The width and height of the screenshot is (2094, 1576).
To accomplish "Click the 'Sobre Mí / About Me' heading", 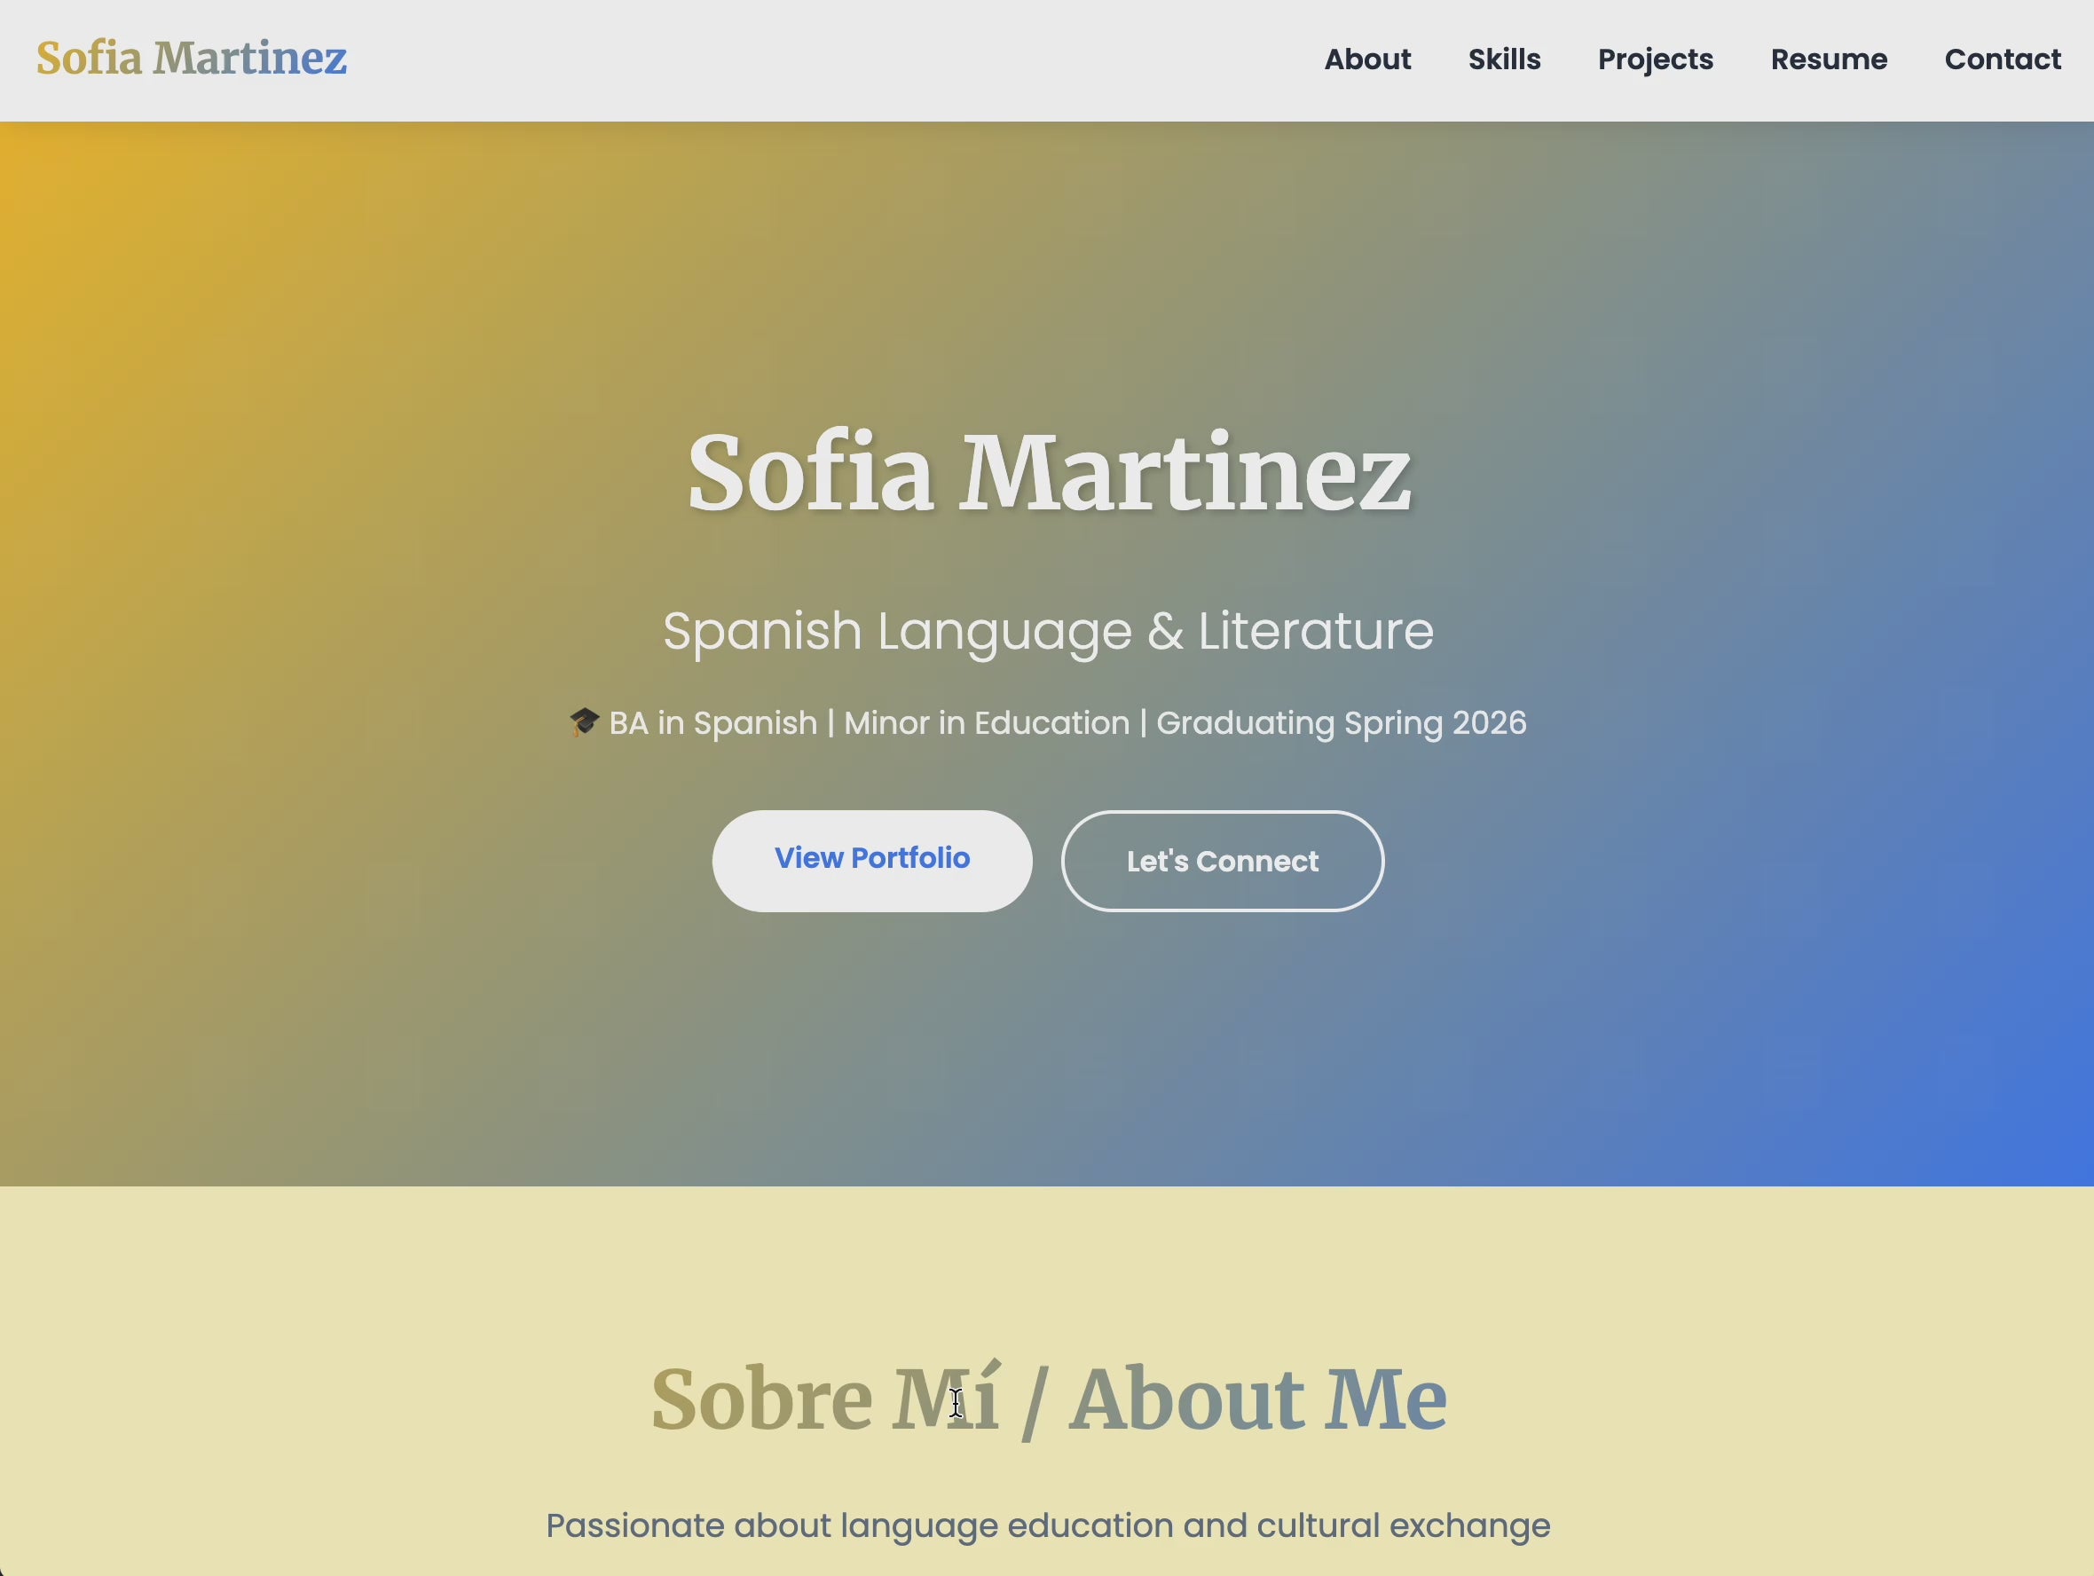I will 1050,1398.
